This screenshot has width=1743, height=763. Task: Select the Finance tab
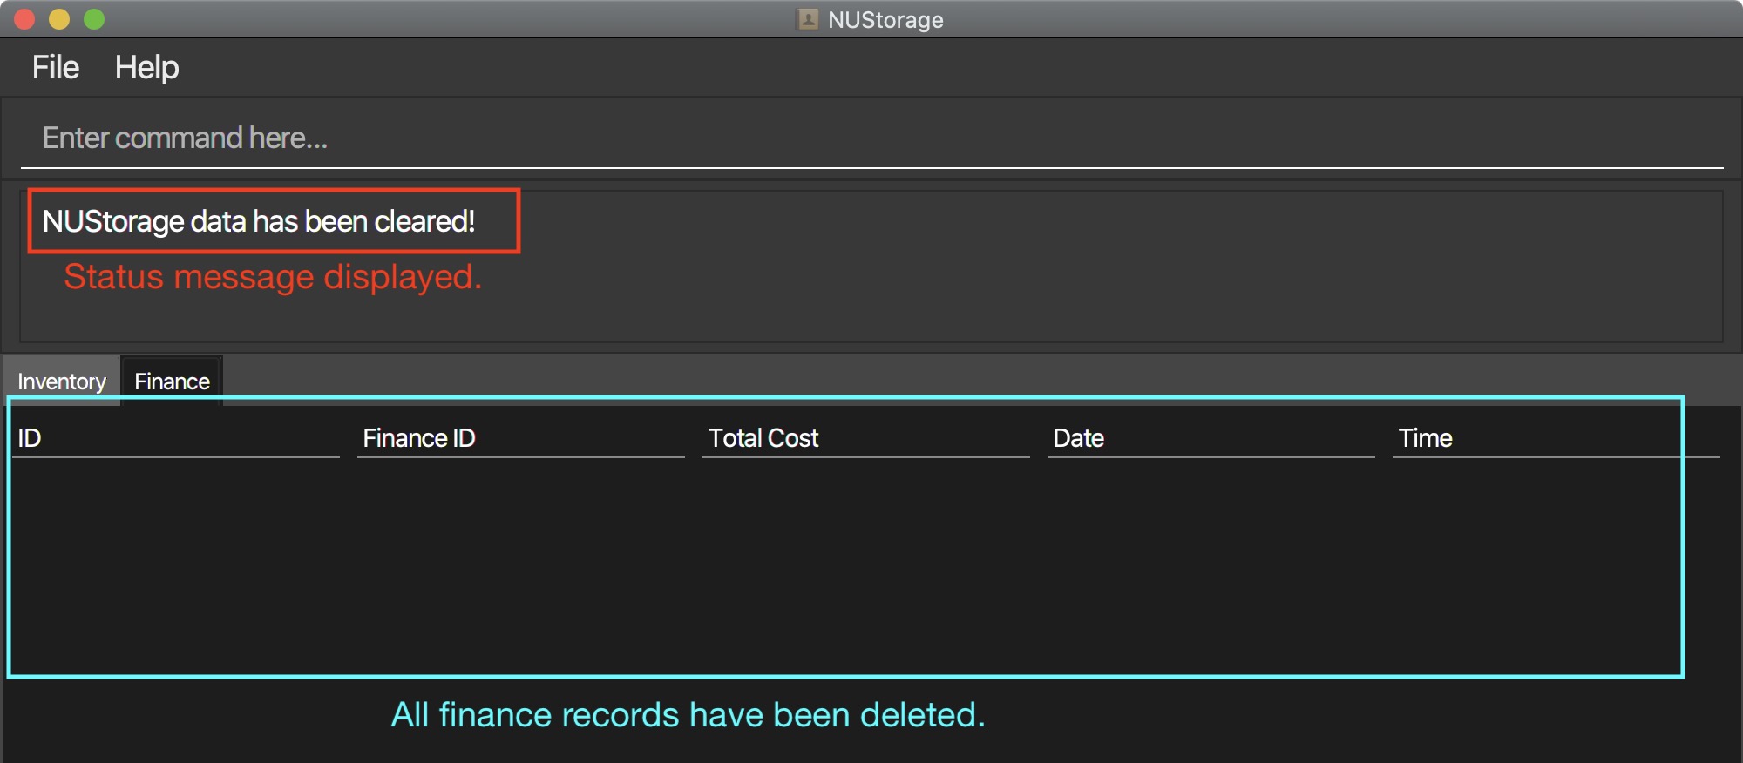tap(172, 381)
